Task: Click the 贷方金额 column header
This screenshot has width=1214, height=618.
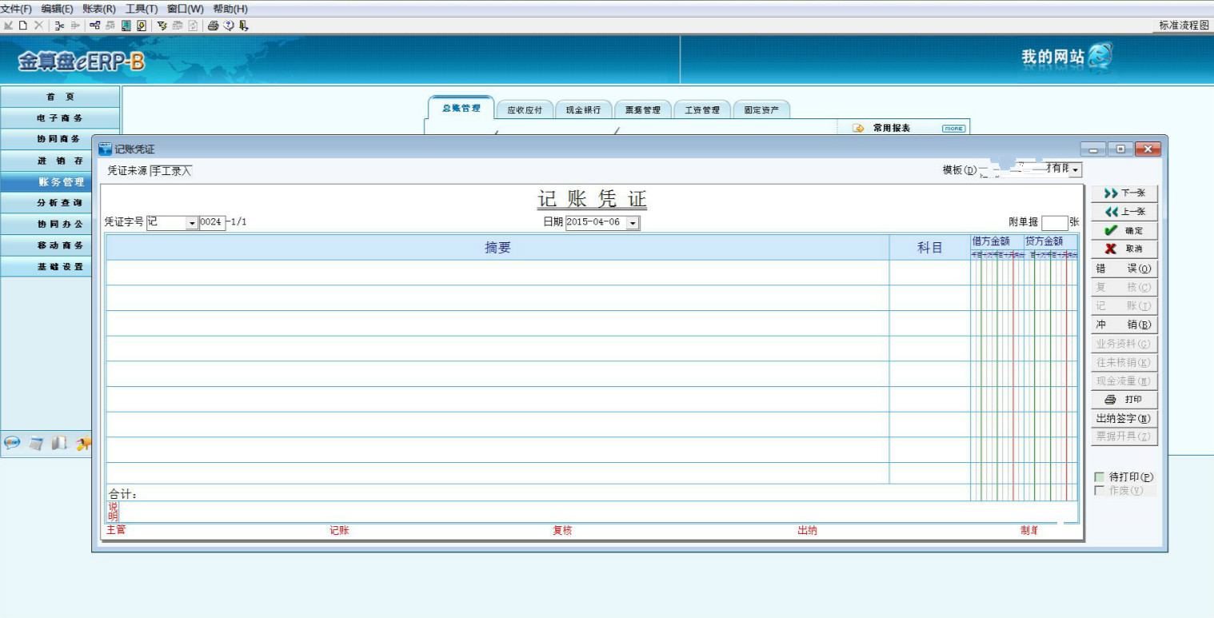Action: (x=1044, y=241)
